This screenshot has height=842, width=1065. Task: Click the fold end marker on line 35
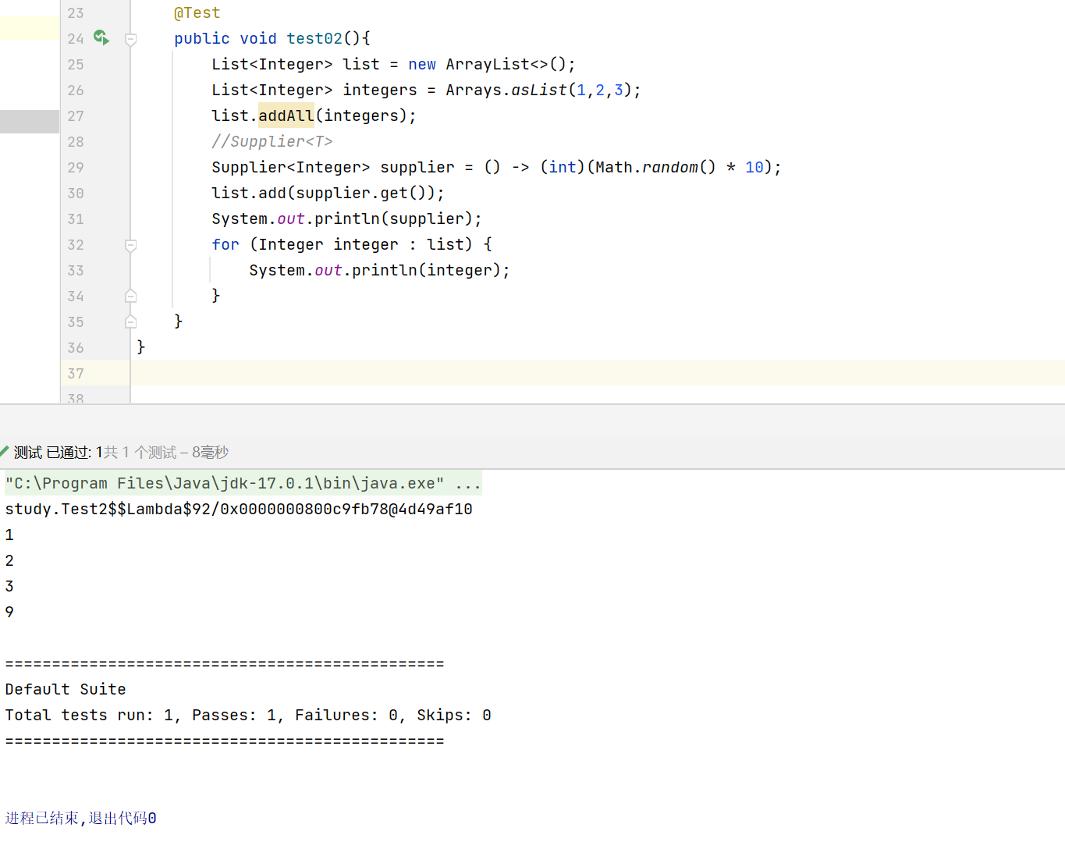[131, 322]
